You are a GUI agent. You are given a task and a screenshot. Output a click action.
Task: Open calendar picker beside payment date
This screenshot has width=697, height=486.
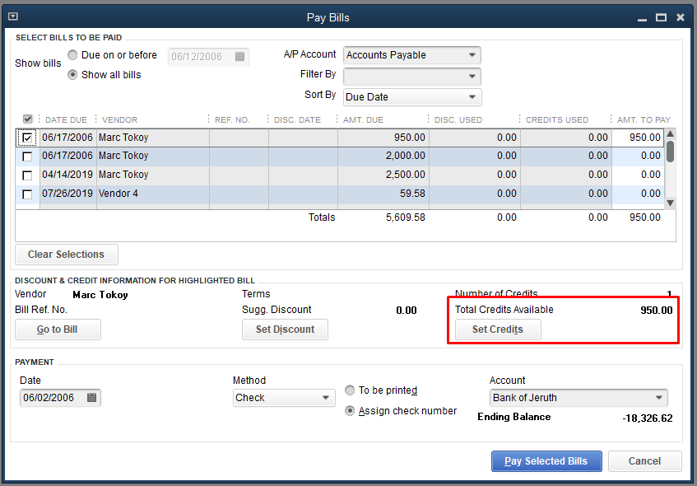(x=91, y=398)
